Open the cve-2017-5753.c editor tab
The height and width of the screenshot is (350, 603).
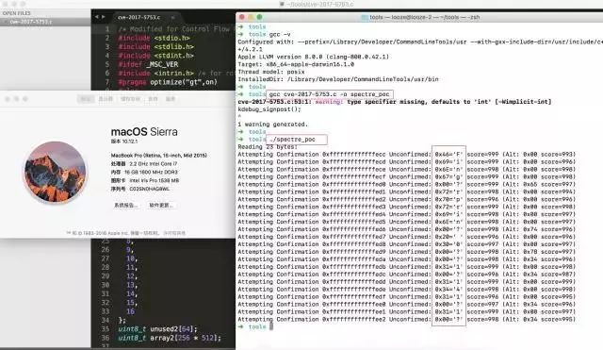[x=139, y=17]
